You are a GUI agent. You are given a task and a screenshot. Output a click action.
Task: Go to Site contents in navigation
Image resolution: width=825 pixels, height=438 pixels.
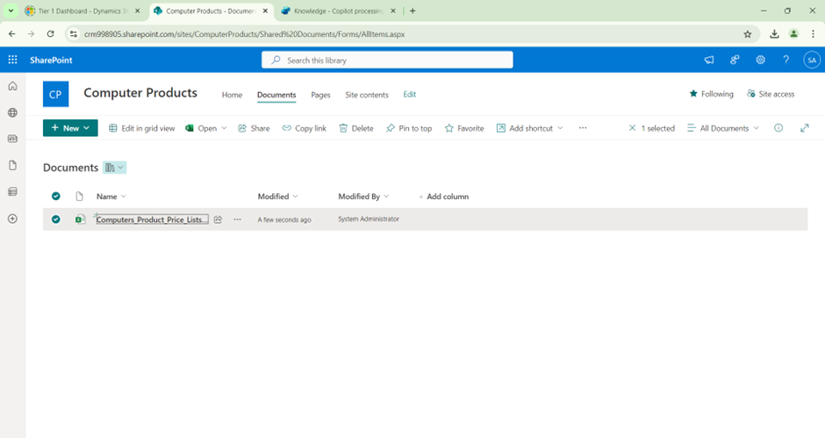point(367,95)
